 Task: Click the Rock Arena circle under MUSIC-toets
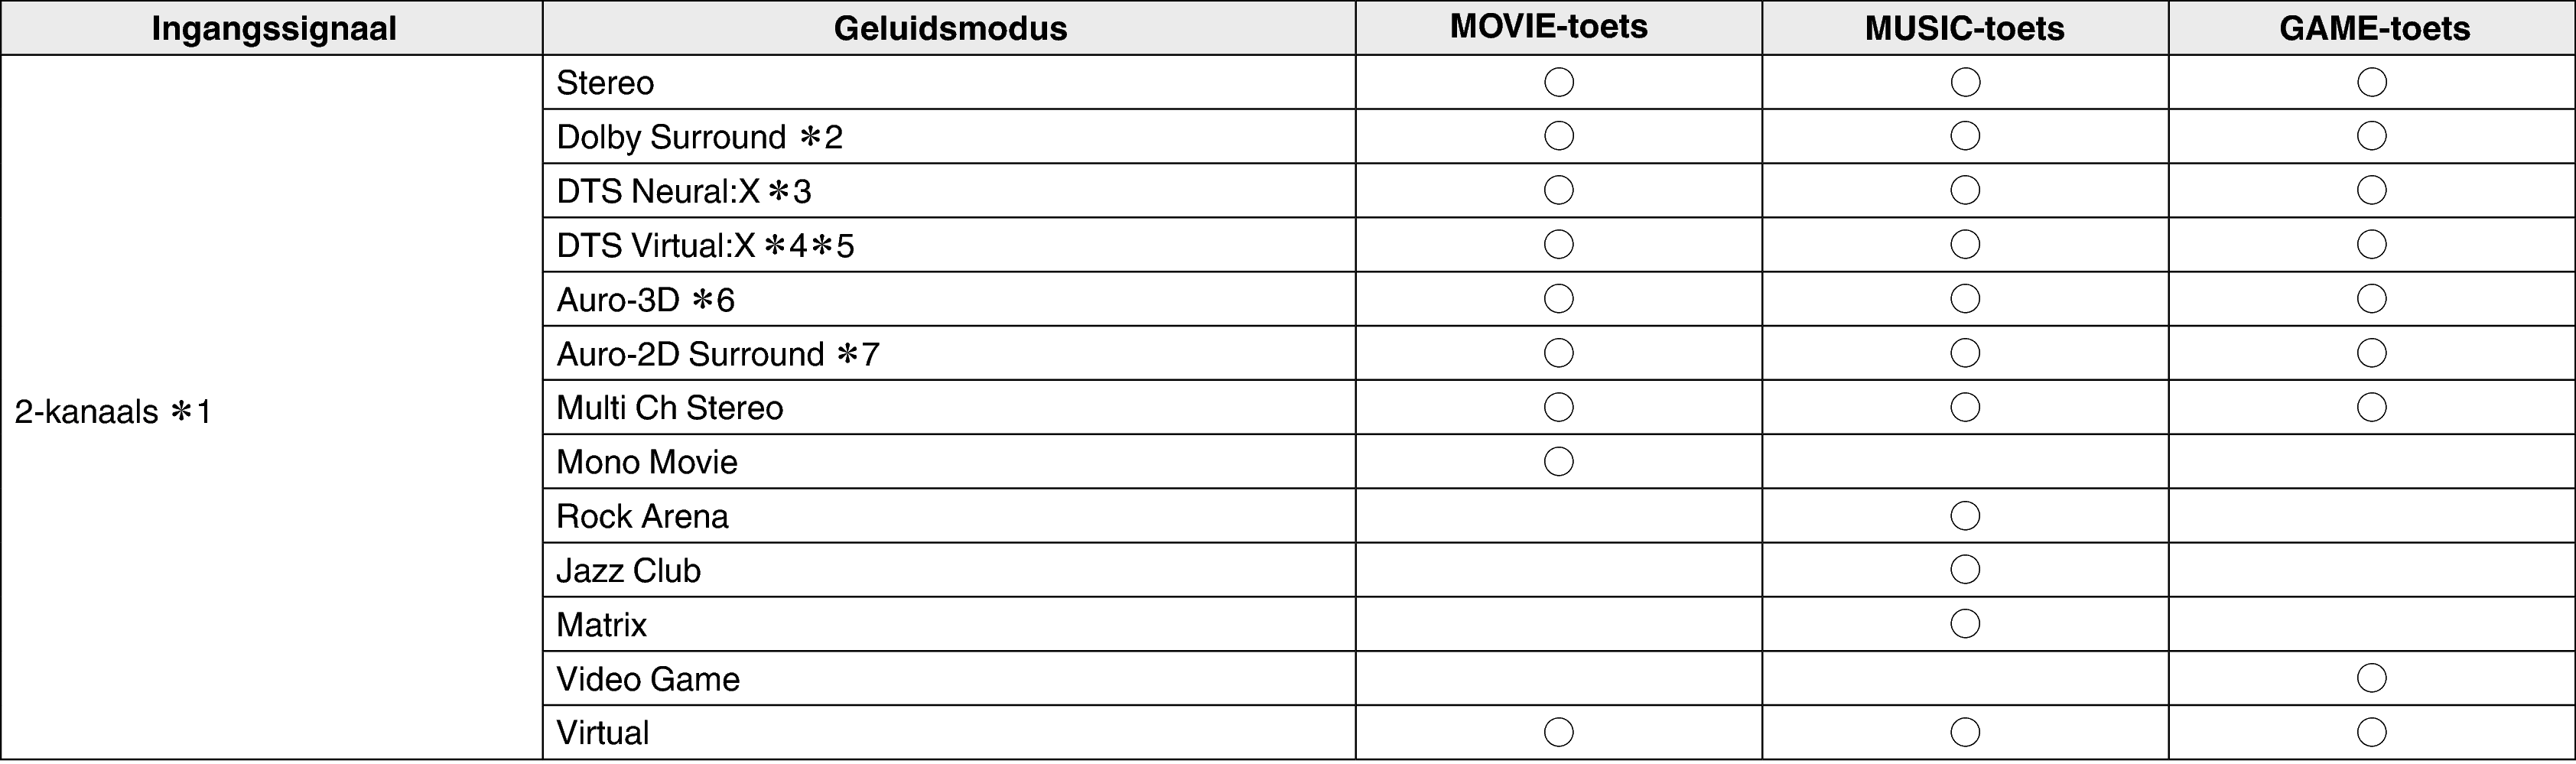(x=1965, y=516)
